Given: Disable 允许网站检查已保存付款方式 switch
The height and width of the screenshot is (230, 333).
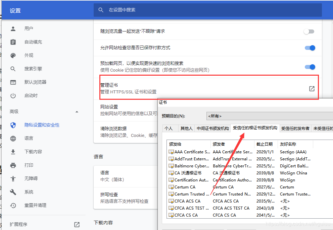Looking at the screenshot, I should pyautogui.click(x=310, y=48).
